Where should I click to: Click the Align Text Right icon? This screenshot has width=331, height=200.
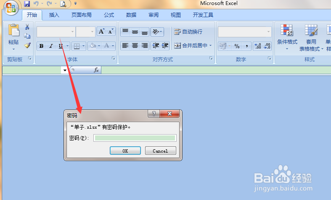click(144, 45)
